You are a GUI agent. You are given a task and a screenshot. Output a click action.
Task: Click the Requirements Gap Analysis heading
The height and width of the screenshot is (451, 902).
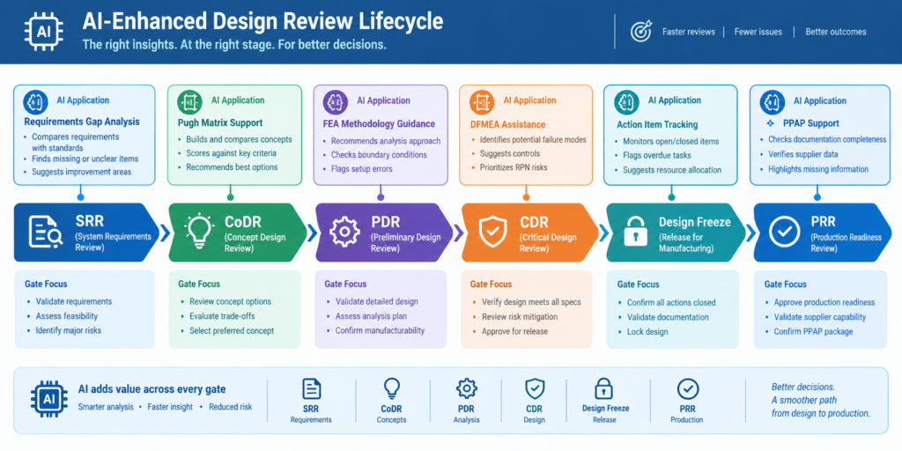(x=82, y=122)
